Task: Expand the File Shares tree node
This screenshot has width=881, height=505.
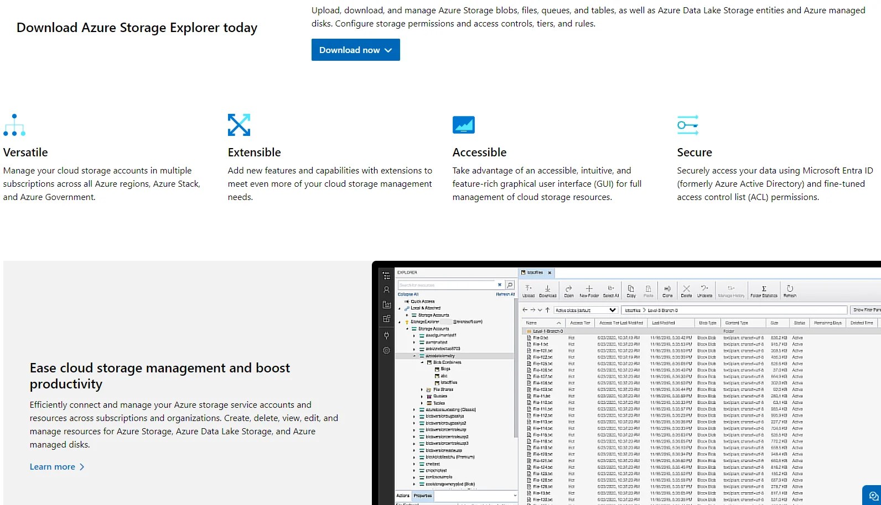Action: click(x=422, y=390)
